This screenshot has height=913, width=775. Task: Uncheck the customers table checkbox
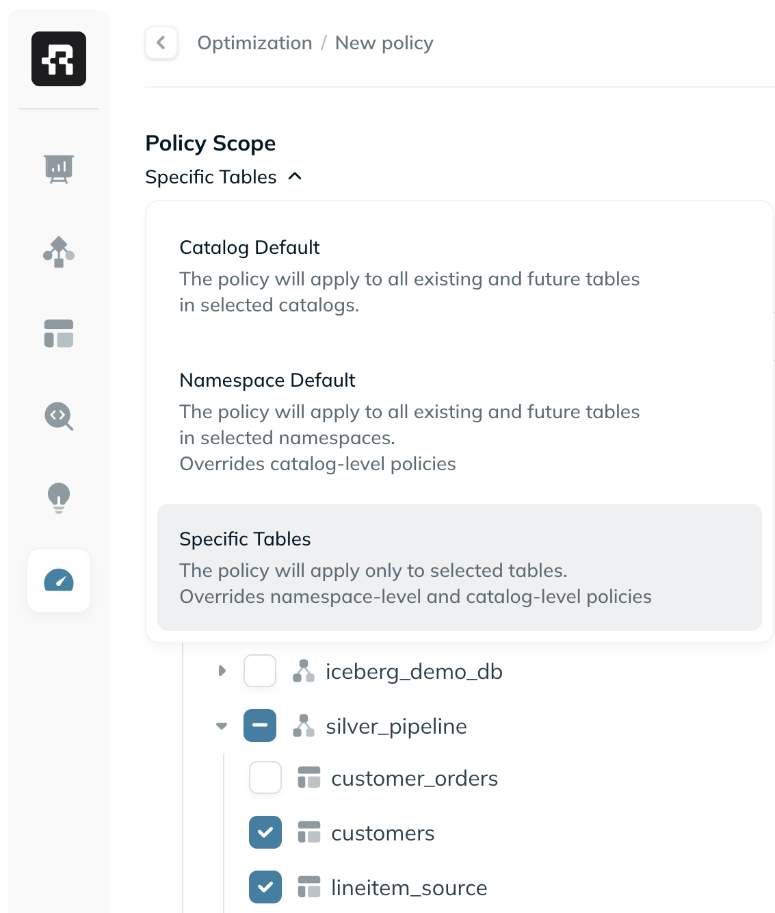pyautogui.click(x=265, y=832)
